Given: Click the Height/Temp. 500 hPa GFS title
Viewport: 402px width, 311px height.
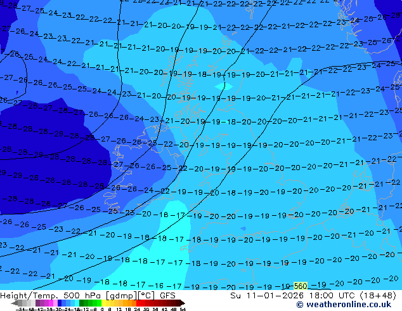Looking at the screenshot, I should (88, 296).
